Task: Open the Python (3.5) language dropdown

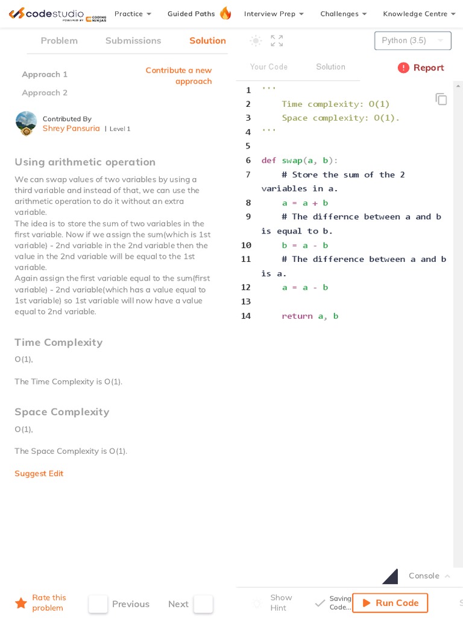Action: coord(412,40)
